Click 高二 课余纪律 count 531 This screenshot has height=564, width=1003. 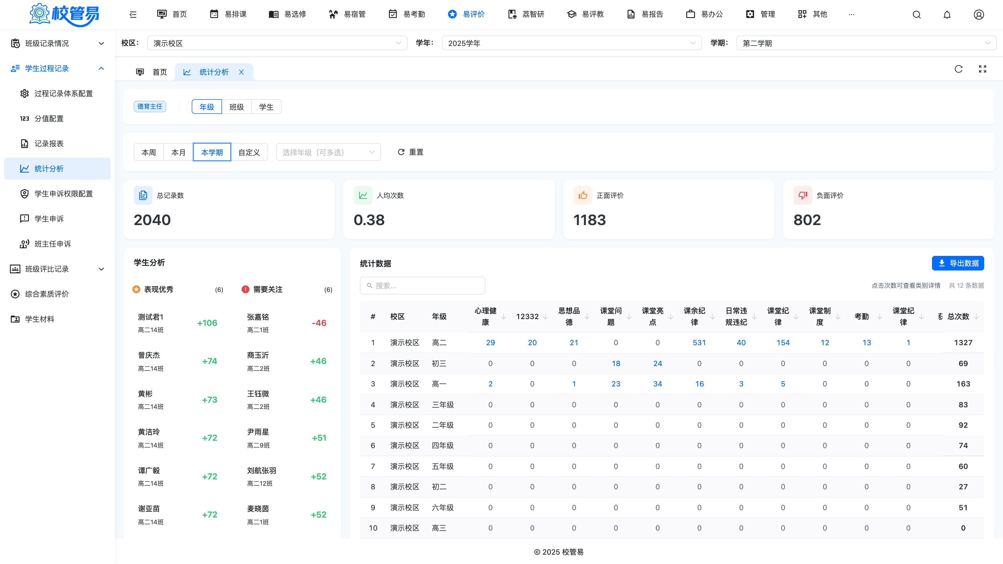click(699, 343)
